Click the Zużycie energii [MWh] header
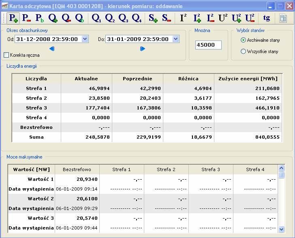This screenshot has width=295, height=238. (x=248, y=79)
